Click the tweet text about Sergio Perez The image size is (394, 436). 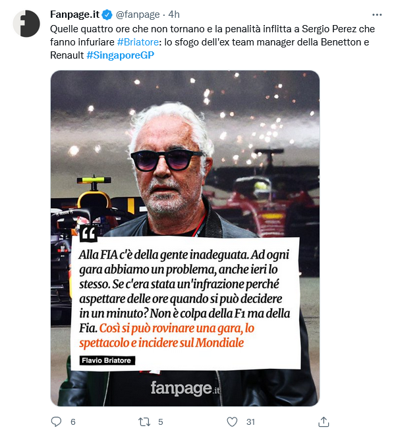pyautogui.click(x=212, y=42)
